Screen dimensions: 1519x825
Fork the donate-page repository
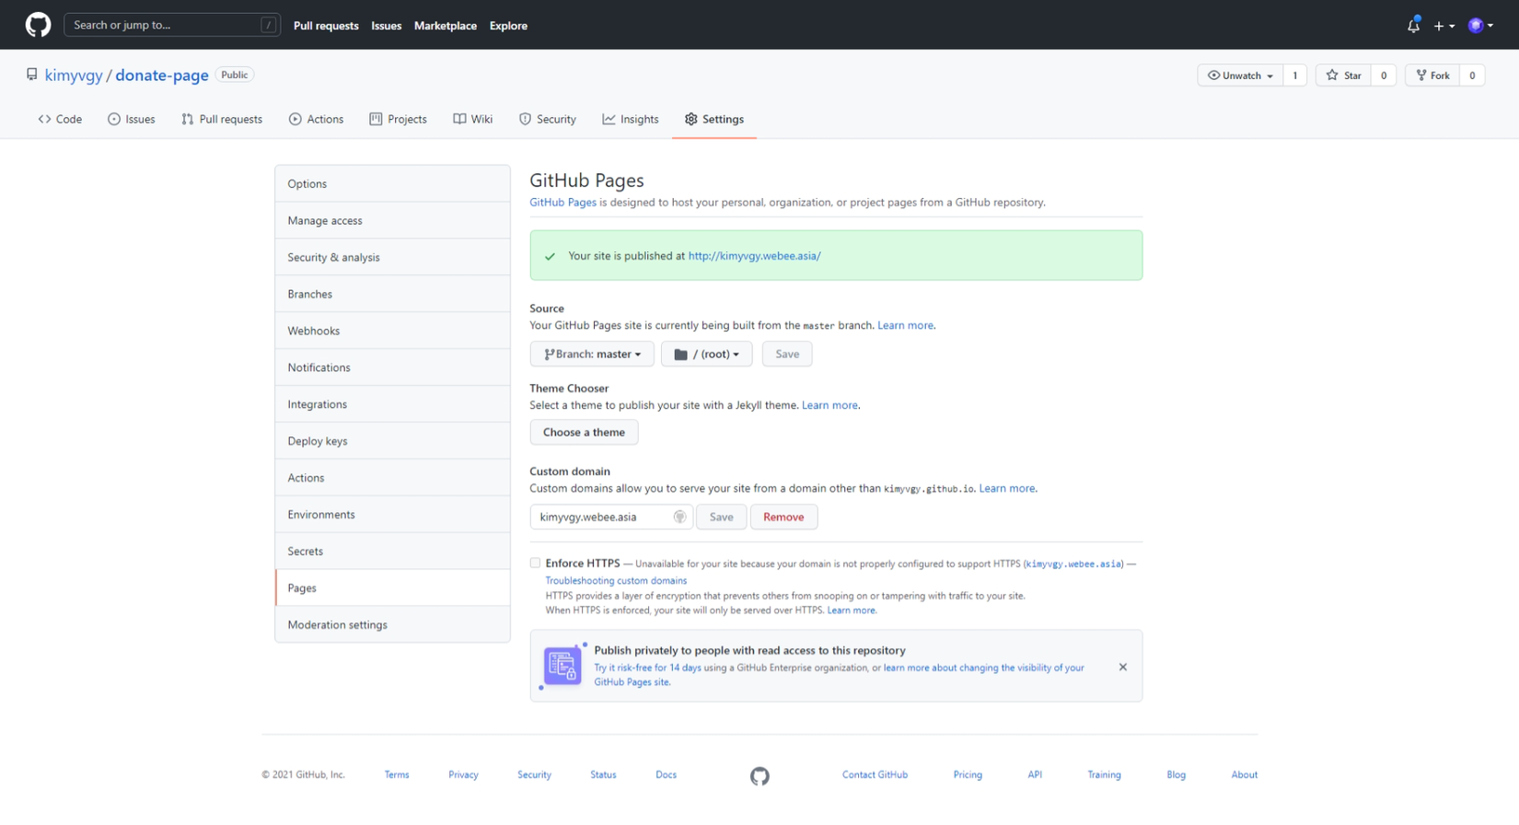click(1432, 76)
